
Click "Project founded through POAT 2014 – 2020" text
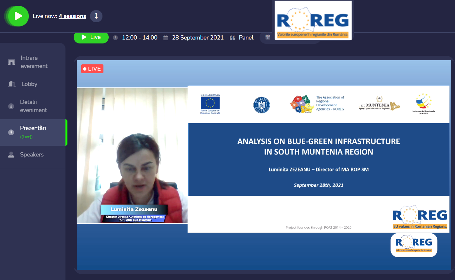point(318,227)
